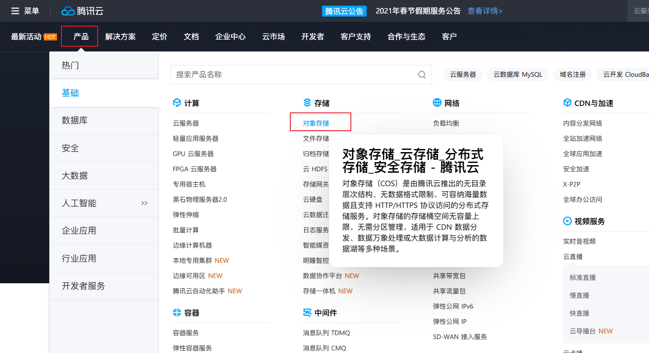Open 批量计算 link

coord(186,230)
